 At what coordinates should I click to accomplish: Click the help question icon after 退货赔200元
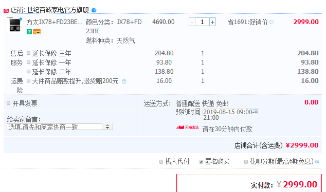(x=124, y=81)
